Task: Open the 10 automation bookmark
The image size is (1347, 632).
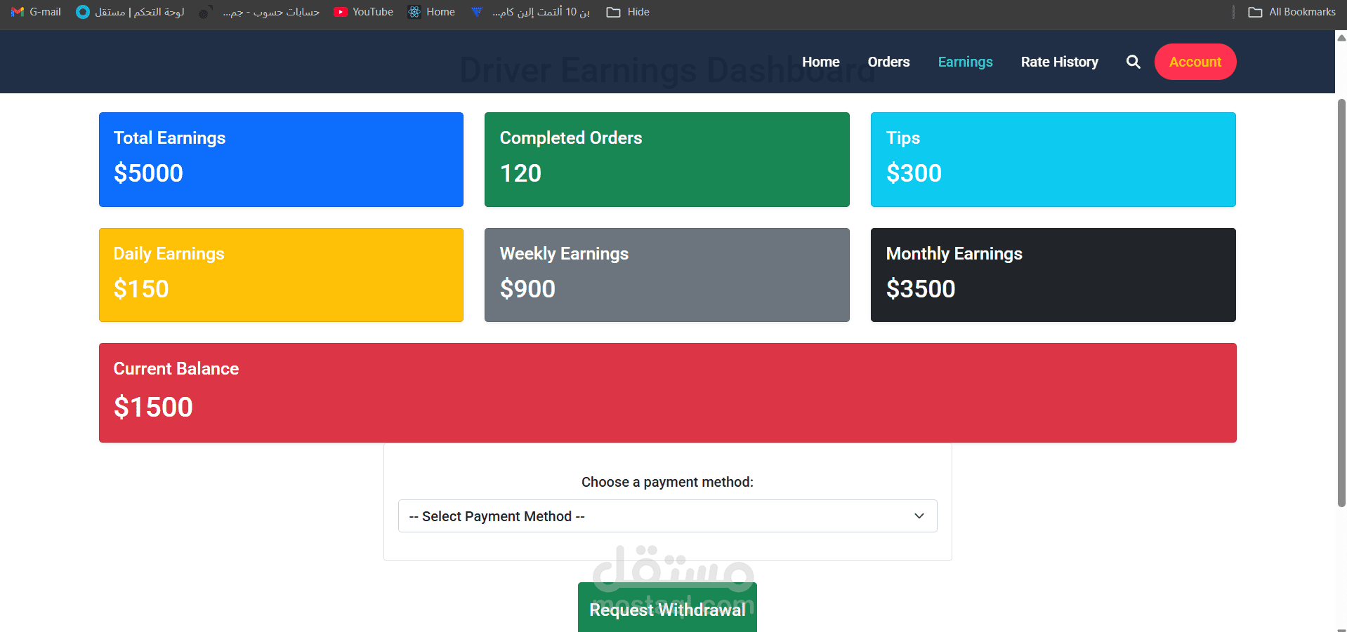Action: pyautogui.click(x=530, y=12)
